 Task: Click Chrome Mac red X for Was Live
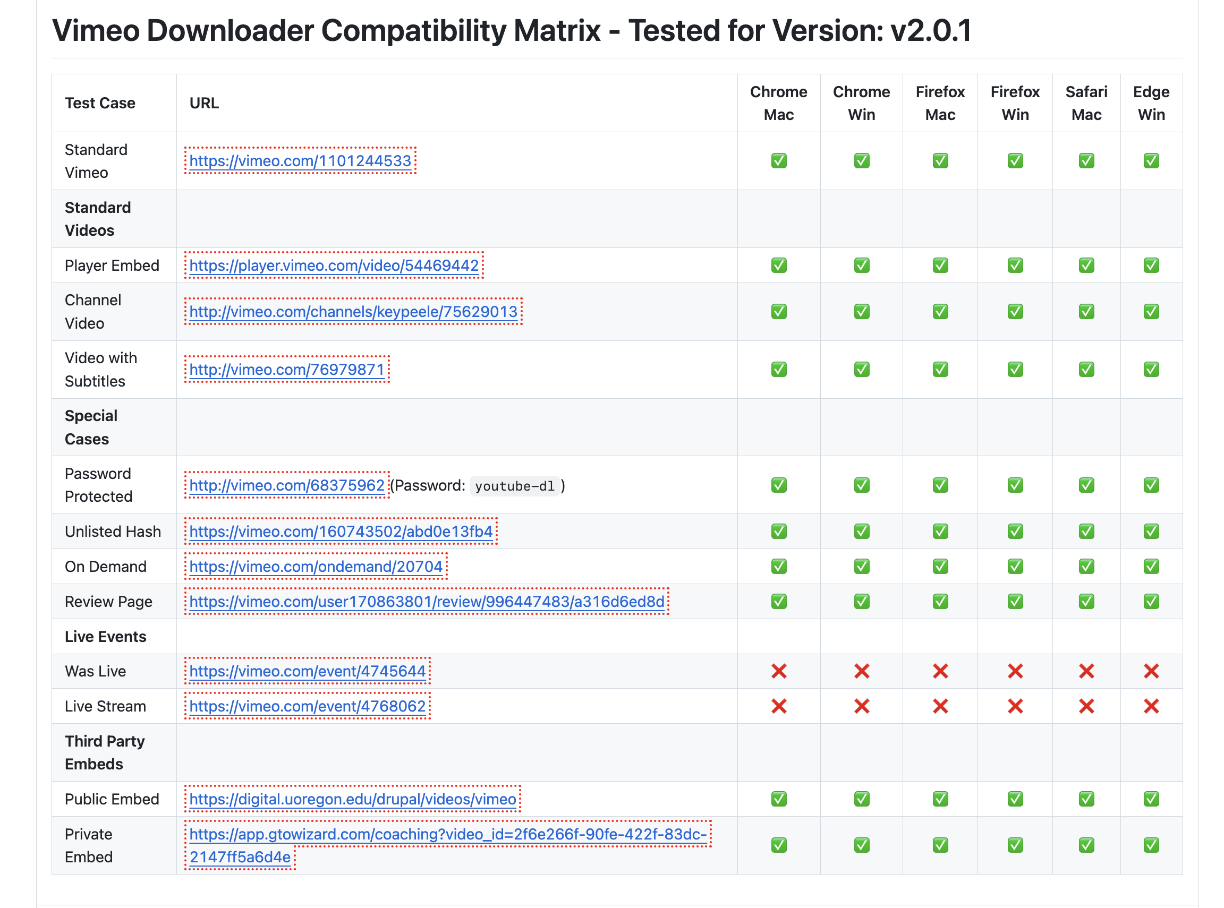[x=779, y=671]
